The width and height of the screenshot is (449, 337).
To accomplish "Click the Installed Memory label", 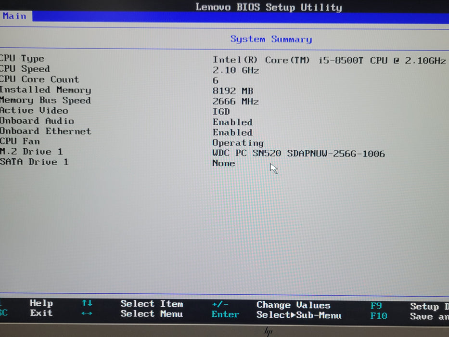I will pyautogui.click(x=46, y=90).
